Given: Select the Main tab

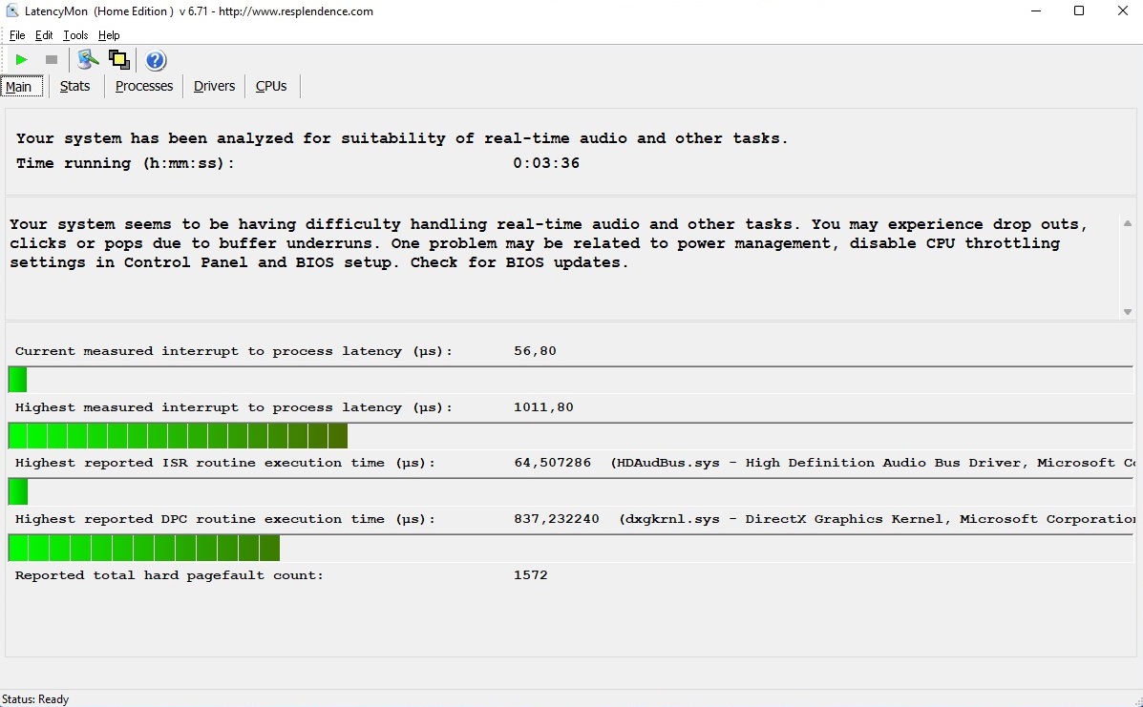Looking at the screenshot, I should (x=19, y=87).
